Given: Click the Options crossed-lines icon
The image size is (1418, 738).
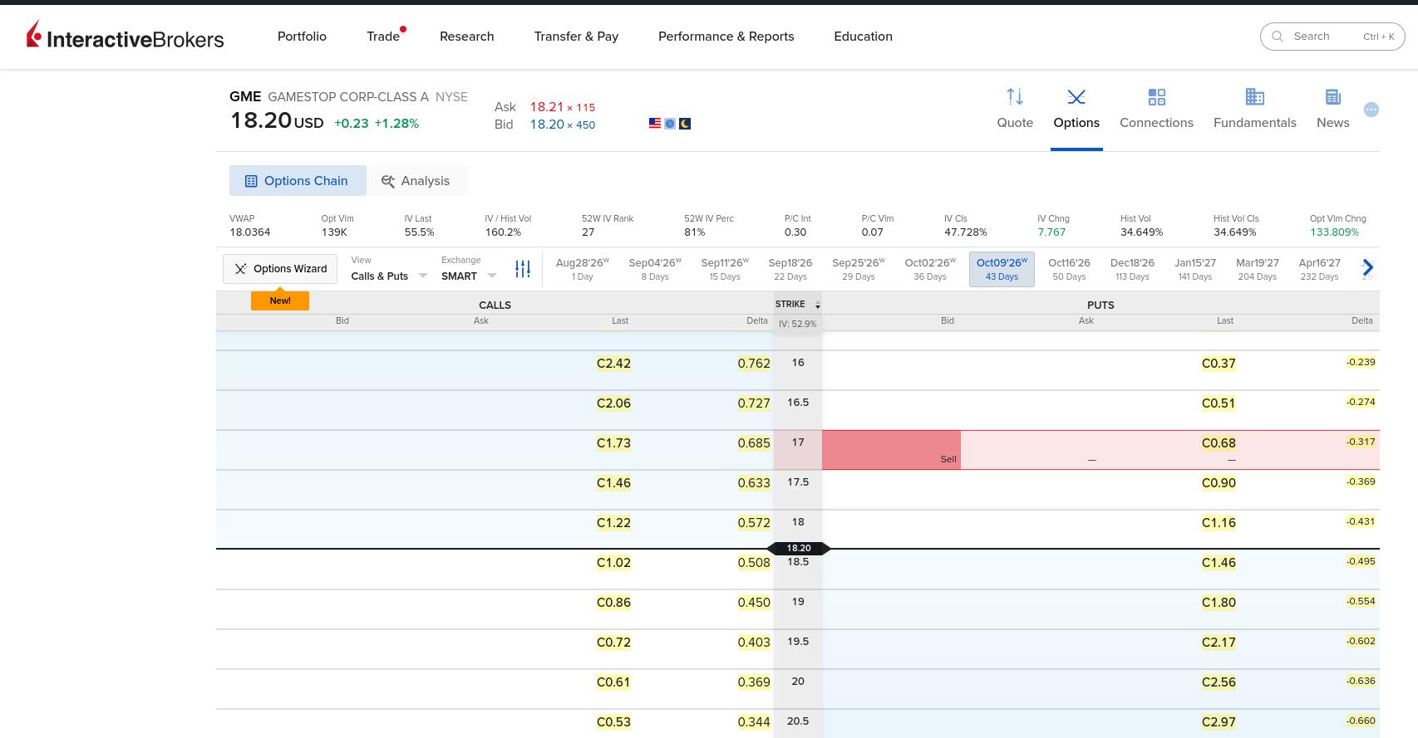Looking at the screenshot, I should [x=1076, y=97].
